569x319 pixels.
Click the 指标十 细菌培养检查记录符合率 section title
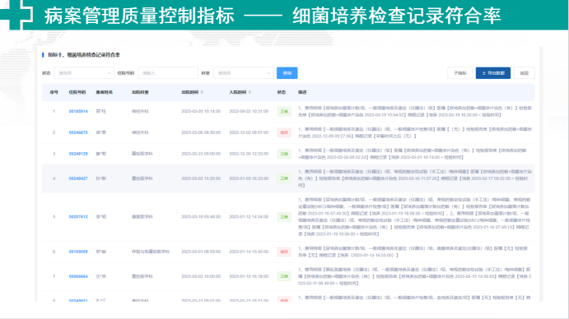tap(84, 55)
